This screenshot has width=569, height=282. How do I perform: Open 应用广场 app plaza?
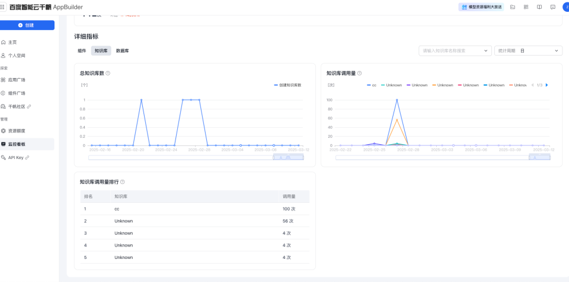point(17,80)
